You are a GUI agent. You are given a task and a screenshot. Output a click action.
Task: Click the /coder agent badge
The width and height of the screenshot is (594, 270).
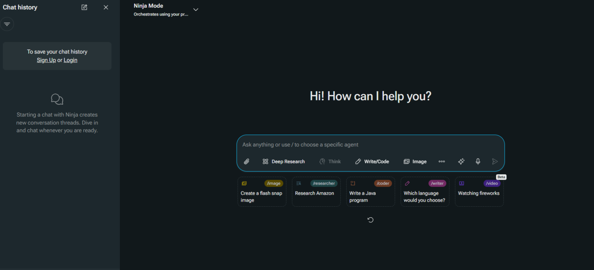tap(382, 183)
